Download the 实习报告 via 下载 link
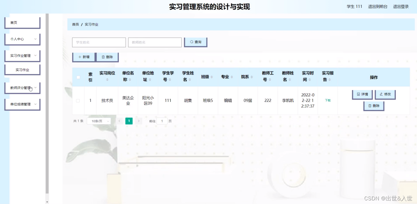The image size is (417, 204). pos(328,100)
